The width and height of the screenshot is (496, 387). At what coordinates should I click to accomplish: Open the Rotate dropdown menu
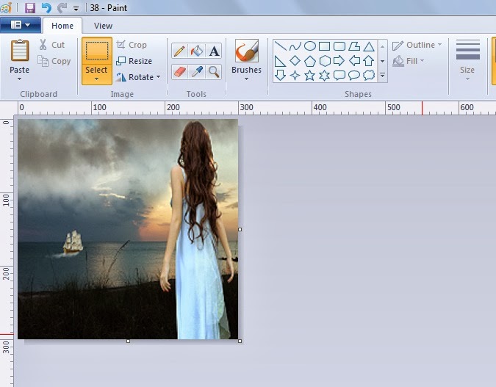pyautogui.click(x=159, y=77)
